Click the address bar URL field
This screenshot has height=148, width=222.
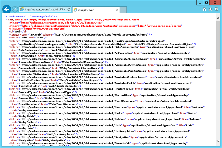[41, 9]
